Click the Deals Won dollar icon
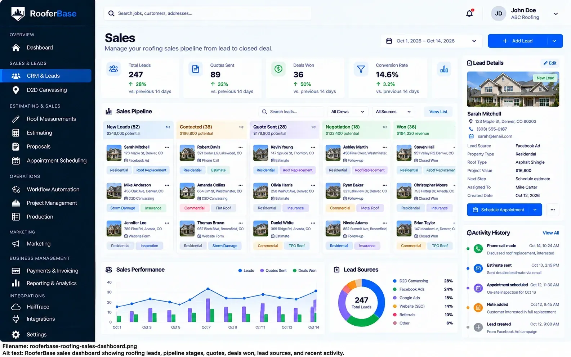 [278, 69]
